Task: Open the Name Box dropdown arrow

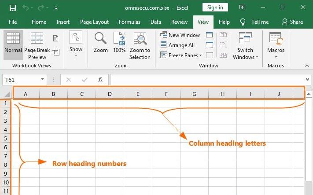Action: click(42, 80)
